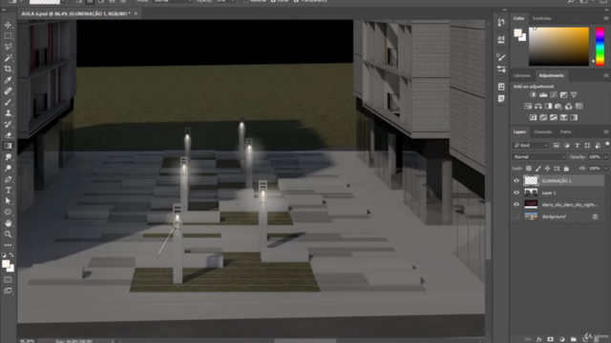611x343 pixels.
Task: Open the Fill slider arrow
Action: pyautogui.click(x=606, y=169)
